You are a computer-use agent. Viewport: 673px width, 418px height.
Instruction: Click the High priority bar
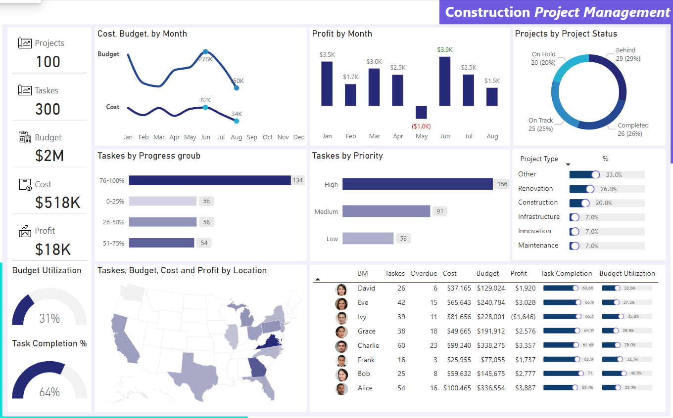pos(417,184)
